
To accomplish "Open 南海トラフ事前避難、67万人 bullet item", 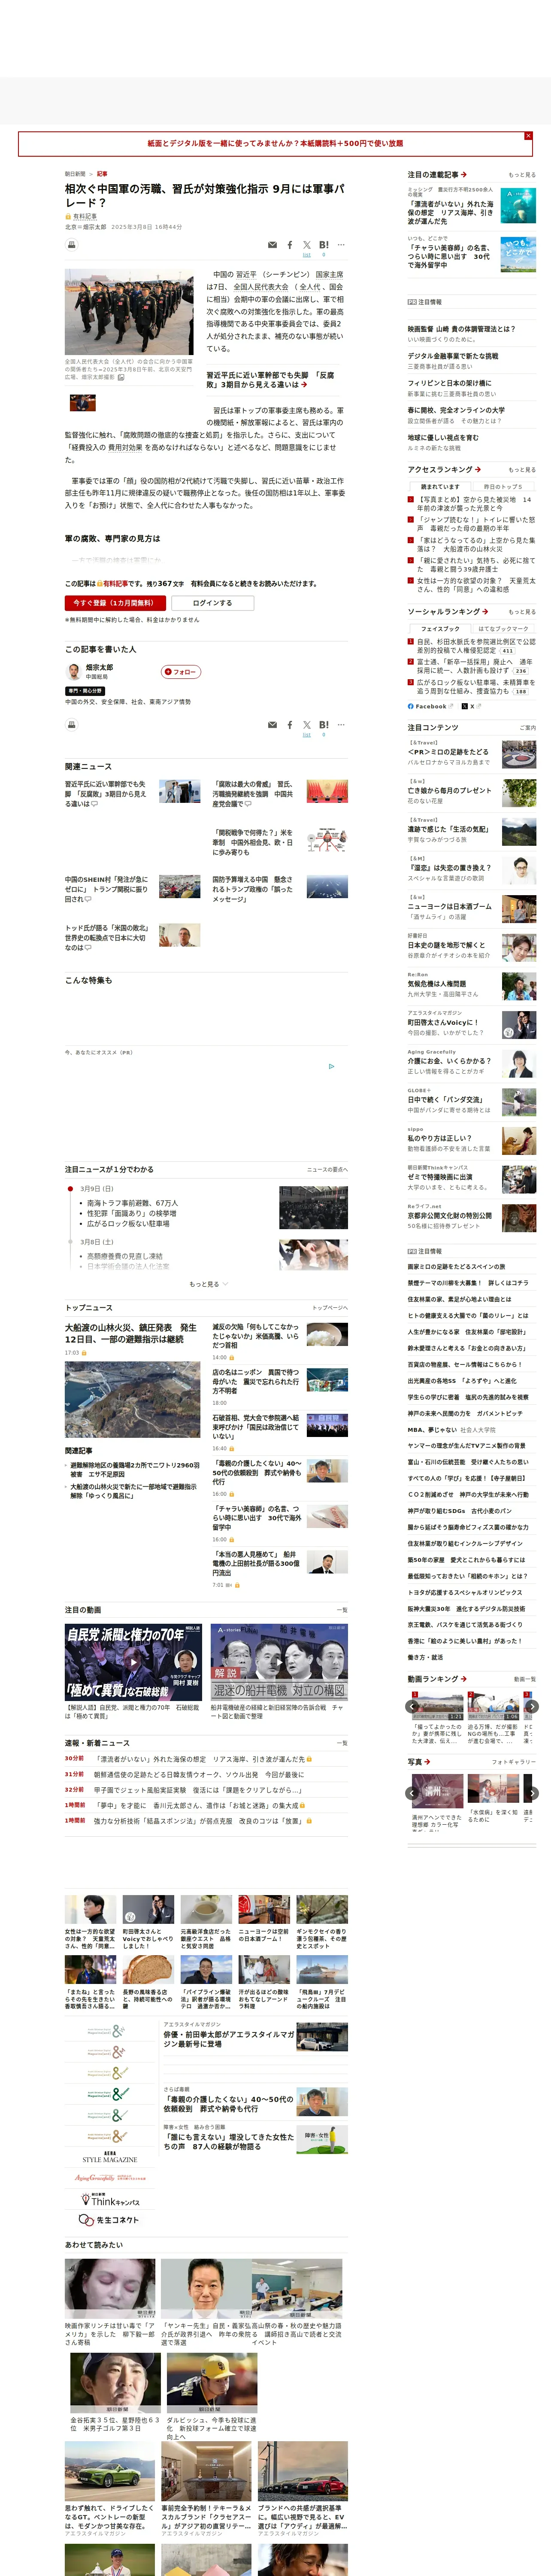I will pos(132,1203).
